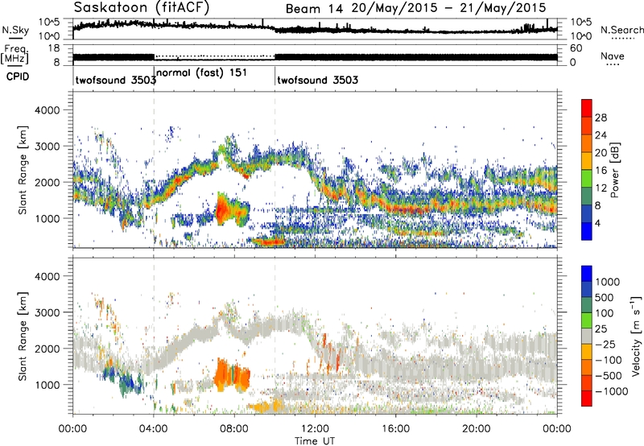Click the '08:00' time axis tick label
This screenshot has height=446, width=644.
point(234,429)
